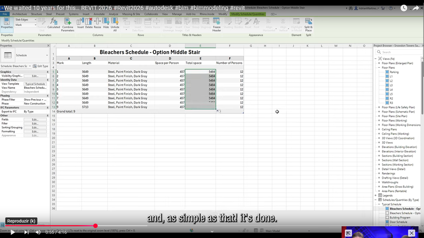
Task: Open the Building Program schedule
Action: pos(400,218)
